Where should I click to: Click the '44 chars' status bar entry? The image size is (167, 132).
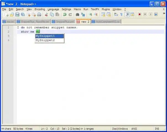[6, 129]
